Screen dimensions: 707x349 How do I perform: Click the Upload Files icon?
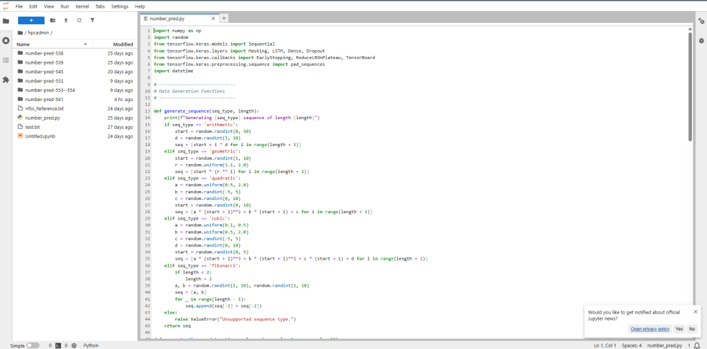tap(66, 20)
